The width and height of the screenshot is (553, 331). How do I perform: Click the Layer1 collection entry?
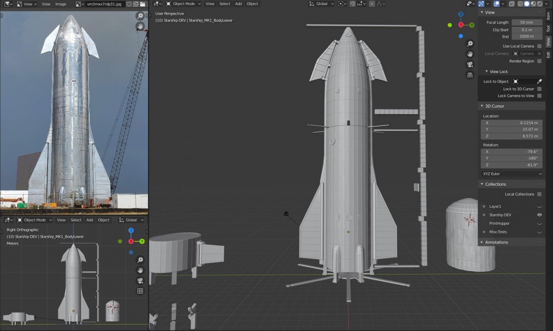495,206
